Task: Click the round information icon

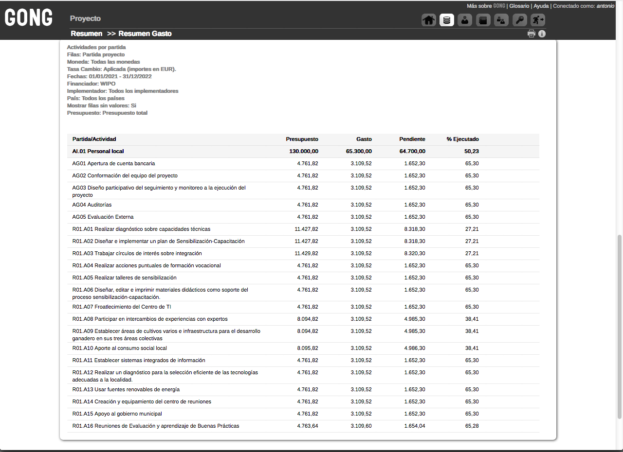Action: (x=542, y=34)
